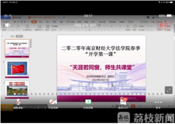The image size is (175, 124).
Task: Unmute audio using the microphone icon
Action: pos(18,102)
